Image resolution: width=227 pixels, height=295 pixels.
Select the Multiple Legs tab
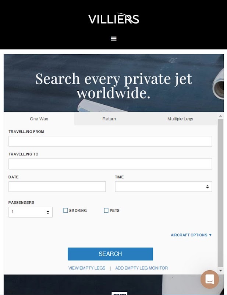pos(180,119)
